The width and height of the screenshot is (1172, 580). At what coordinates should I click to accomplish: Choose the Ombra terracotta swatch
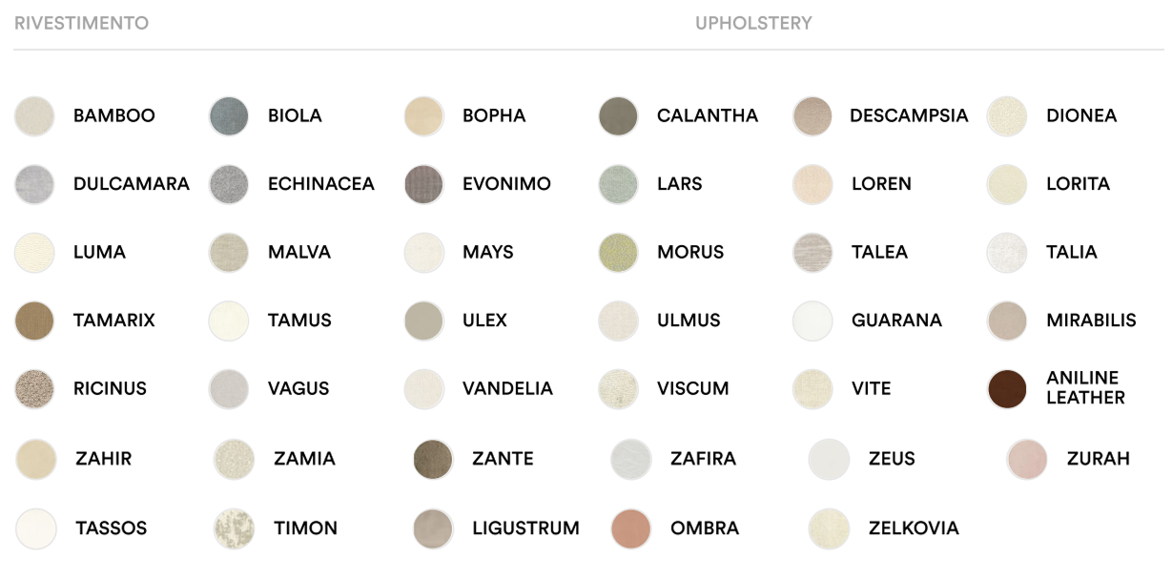pyautogui.click(x=631, y=528)
